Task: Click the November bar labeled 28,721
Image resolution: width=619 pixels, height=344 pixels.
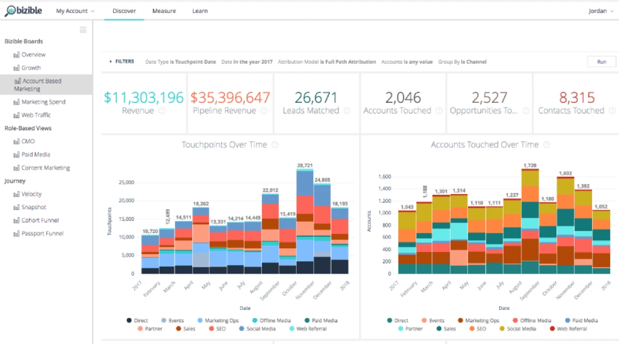Action: [x=305, y=221]
